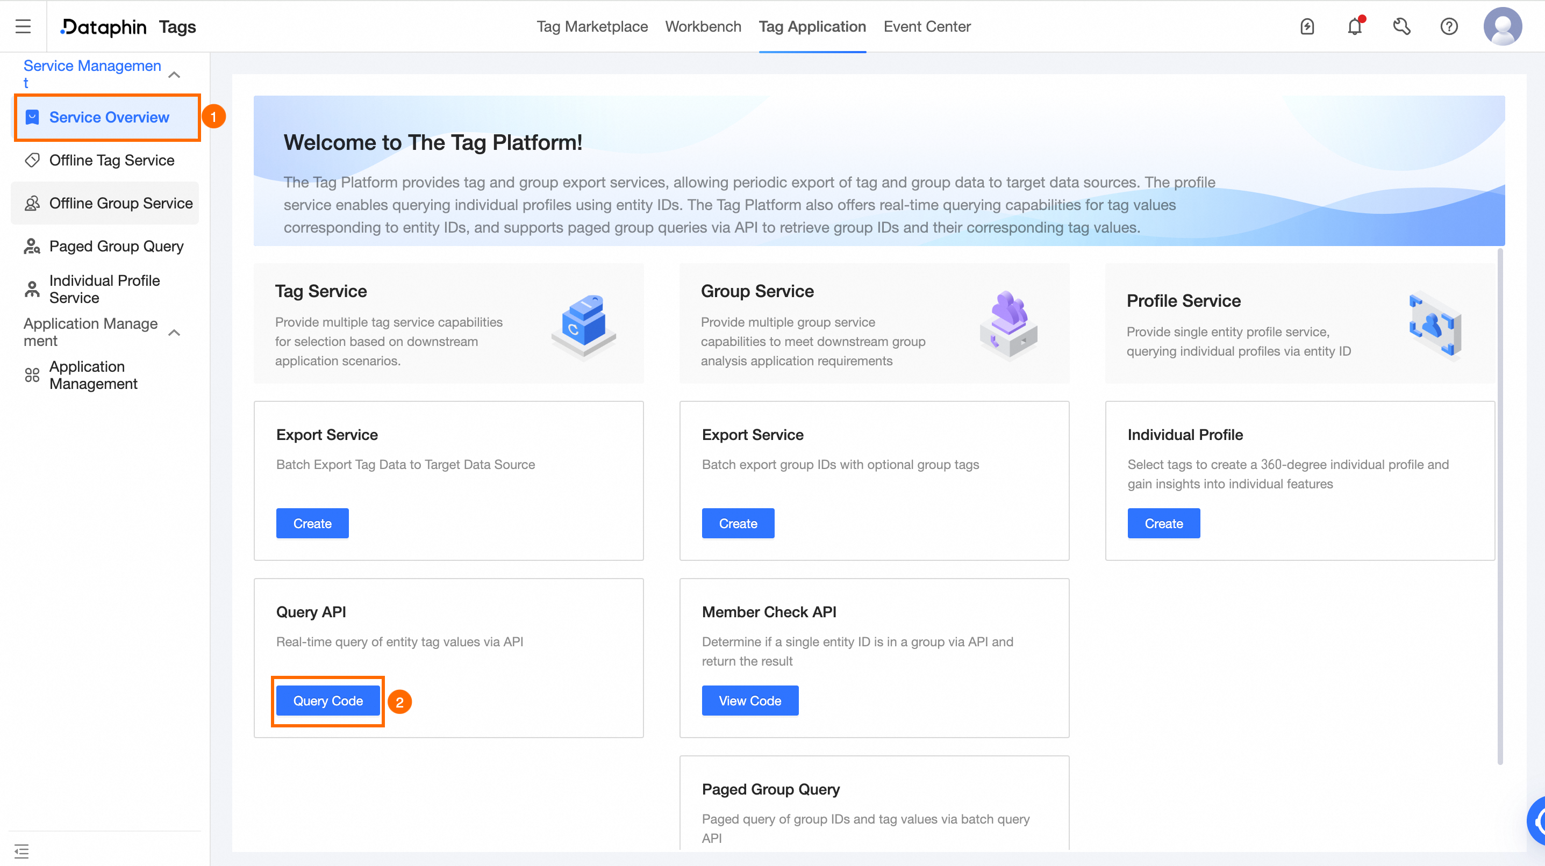Click the Profile Service card title
Viewport: 1545px width, 866px height.
click(1183, 300)
